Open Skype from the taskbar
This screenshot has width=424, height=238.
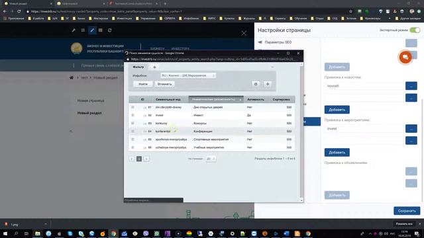coord(70,233)
